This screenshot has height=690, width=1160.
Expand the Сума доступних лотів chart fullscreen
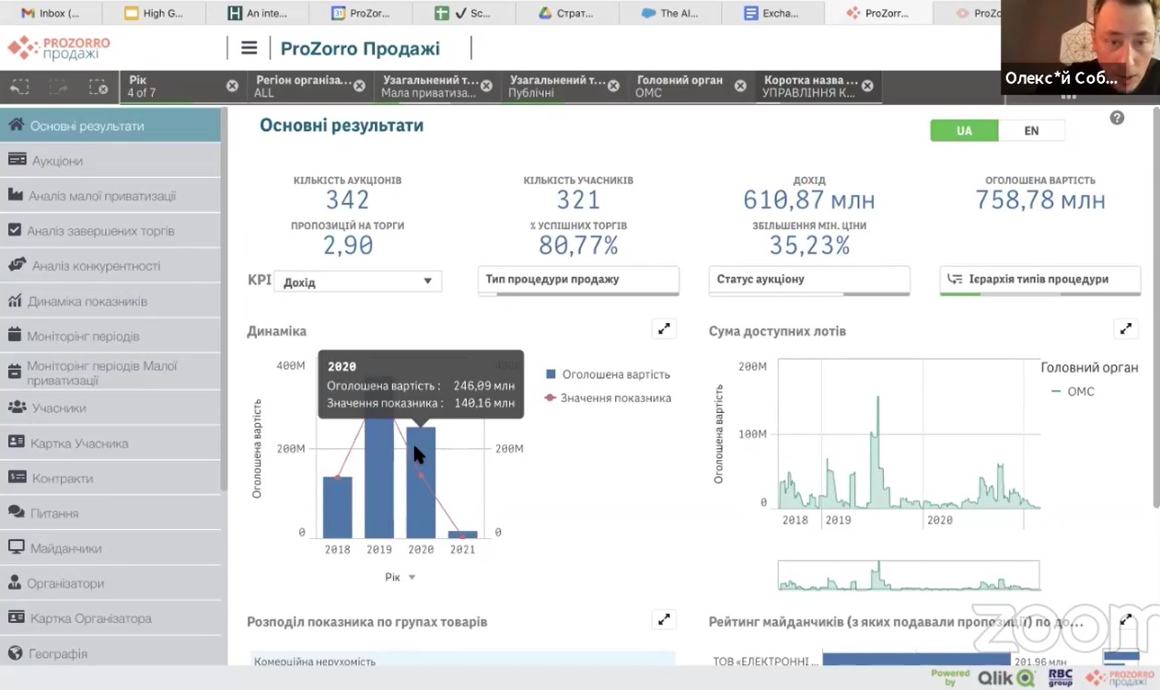click(1125, 329)
